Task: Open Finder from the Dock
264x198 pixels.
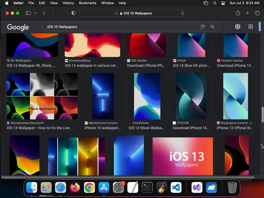Action: point(32,187)
